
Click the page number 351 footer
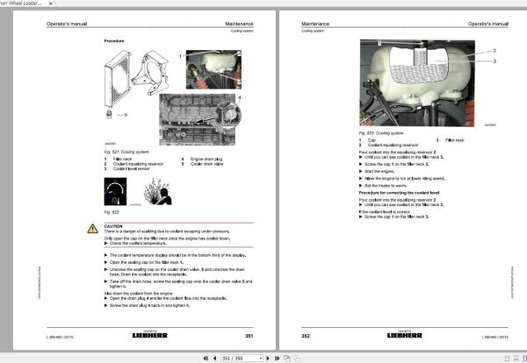pyautogui.click(x=249, y=336)
